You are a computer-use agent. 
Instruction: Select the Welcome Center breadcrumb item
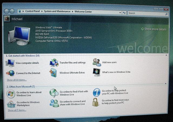pyautogui.click(x=83, y=12)
